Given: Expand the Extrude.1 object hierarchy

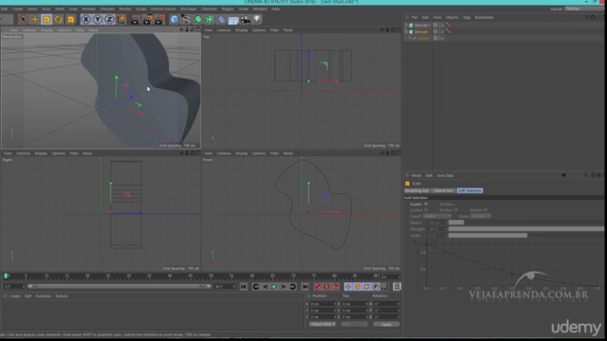Looking at the screenshot, I should 406,26.
